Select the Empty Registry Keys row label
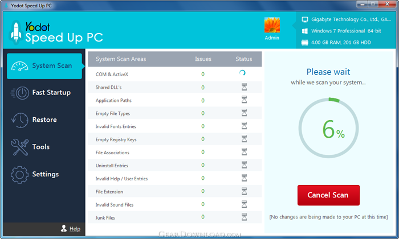 116,139
